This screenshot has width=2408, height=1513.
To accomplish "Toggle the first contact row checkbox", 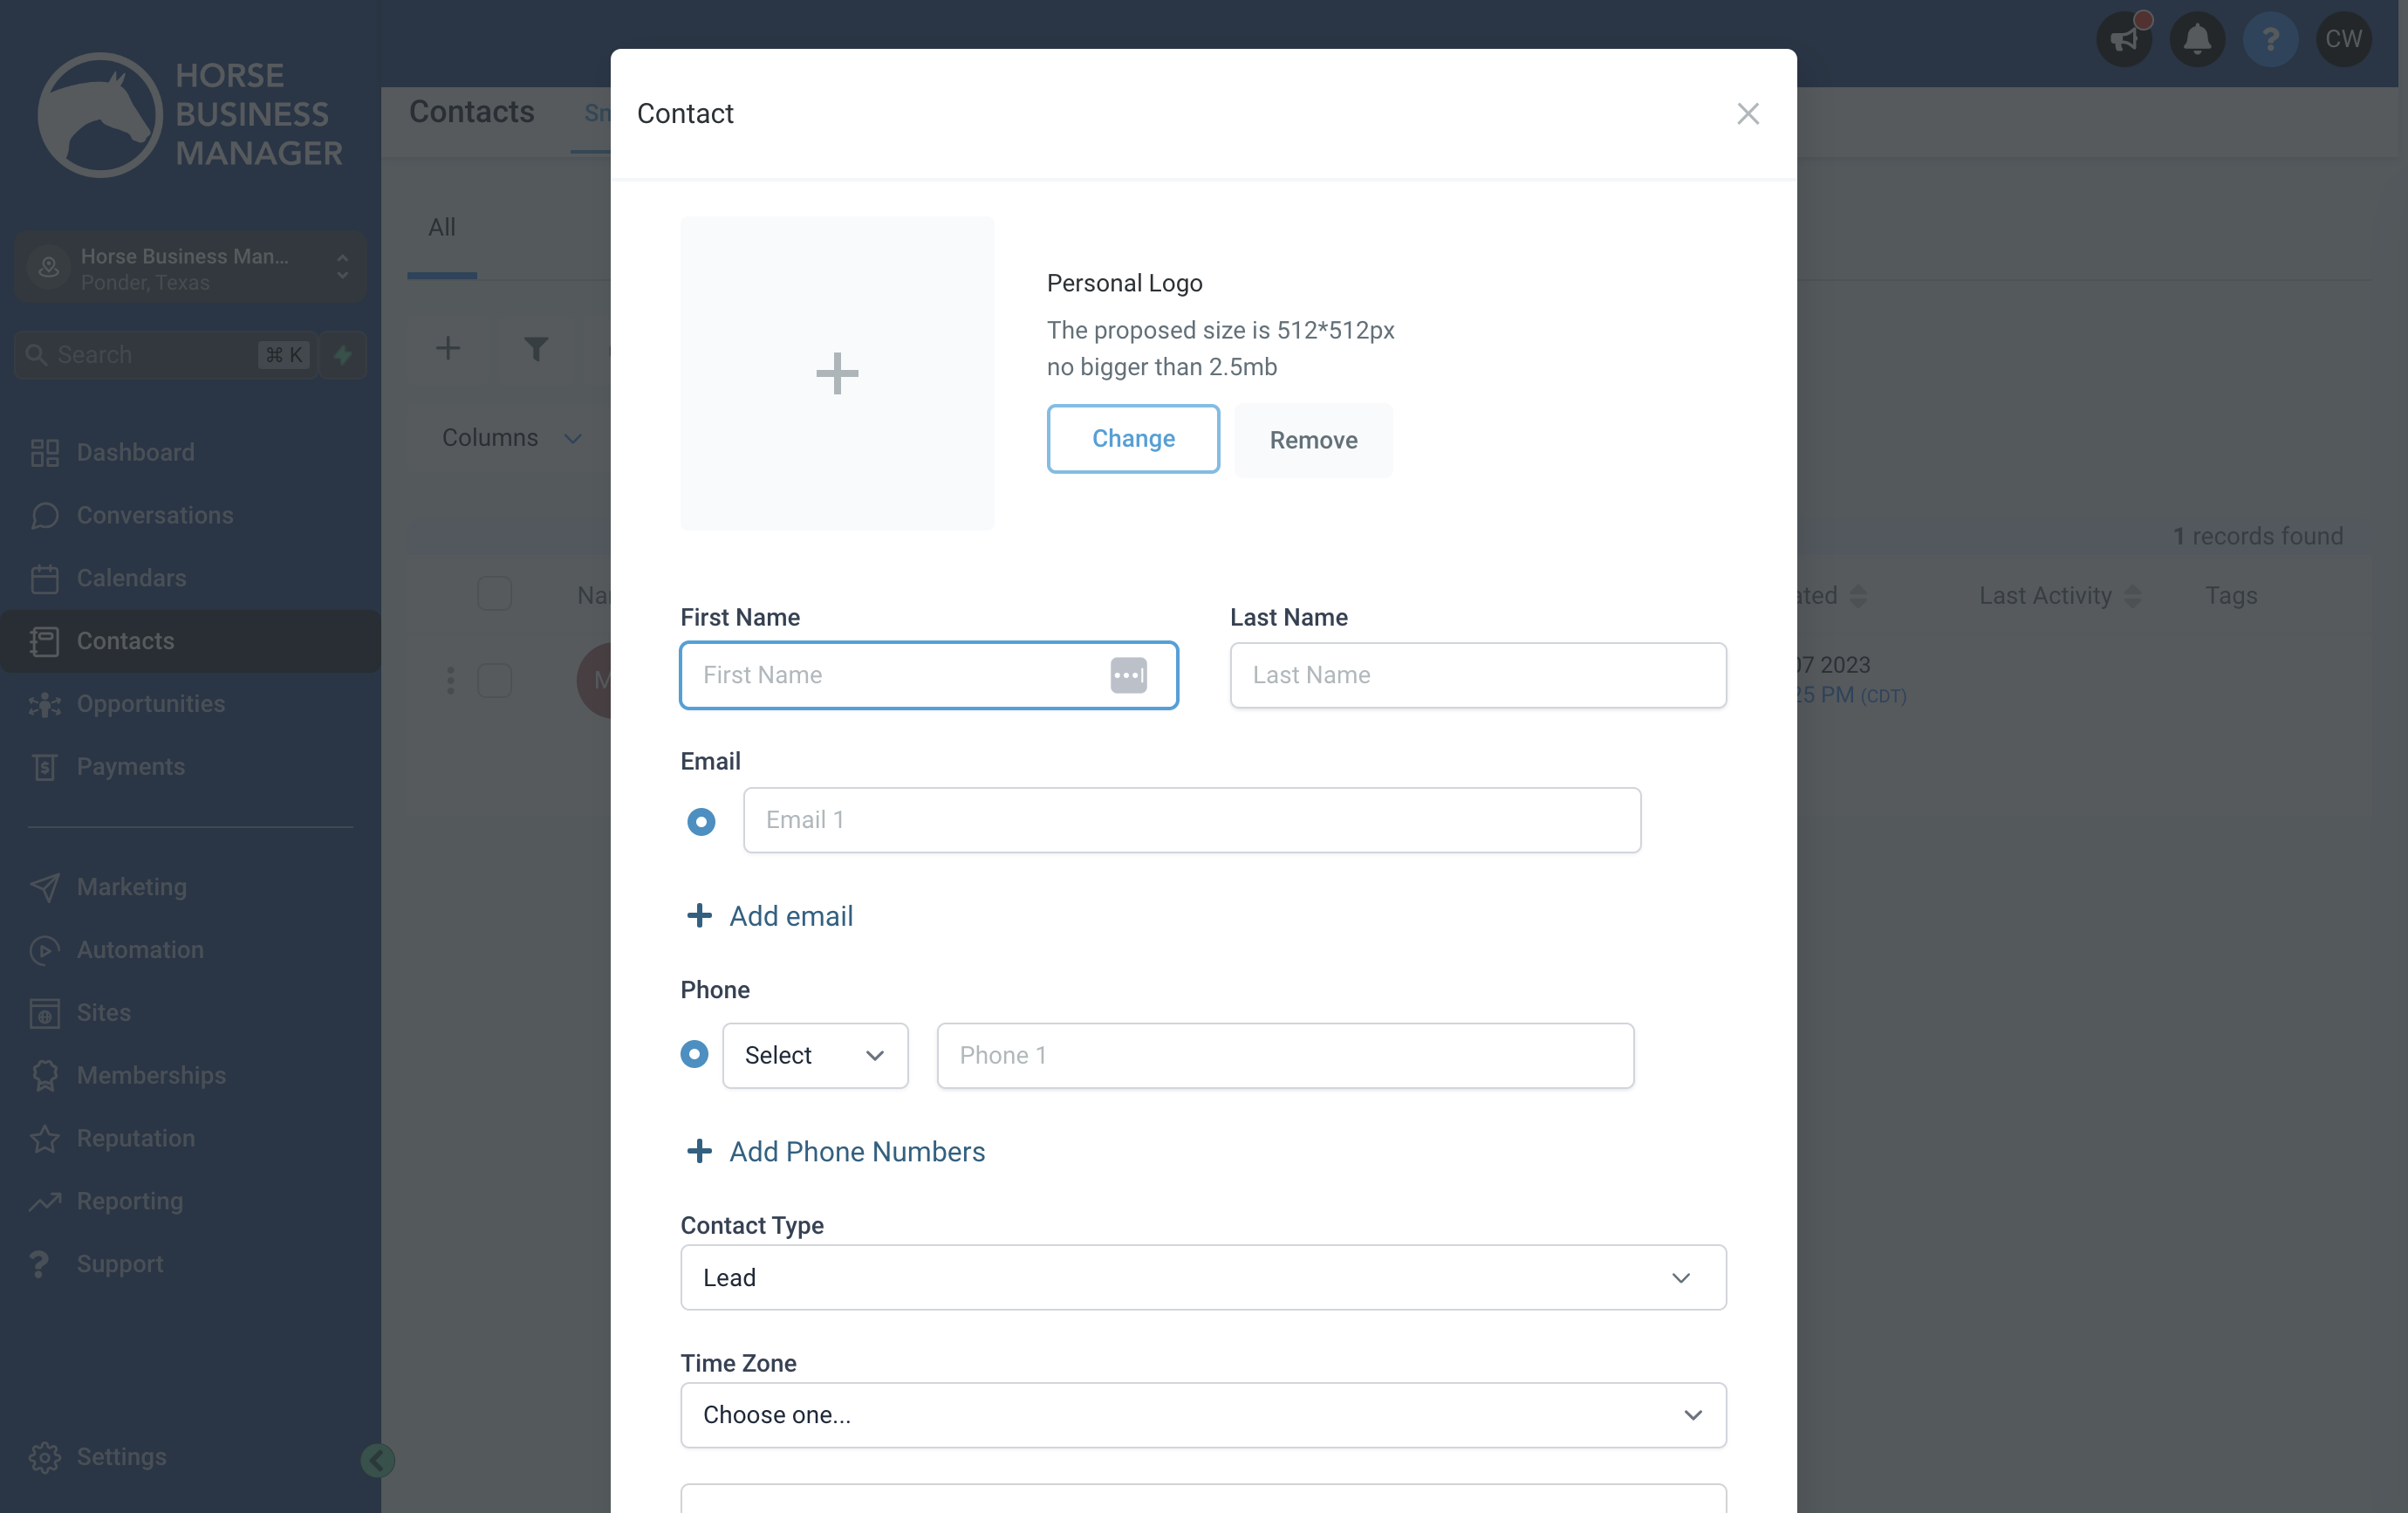I will click(x=494, y=680).
